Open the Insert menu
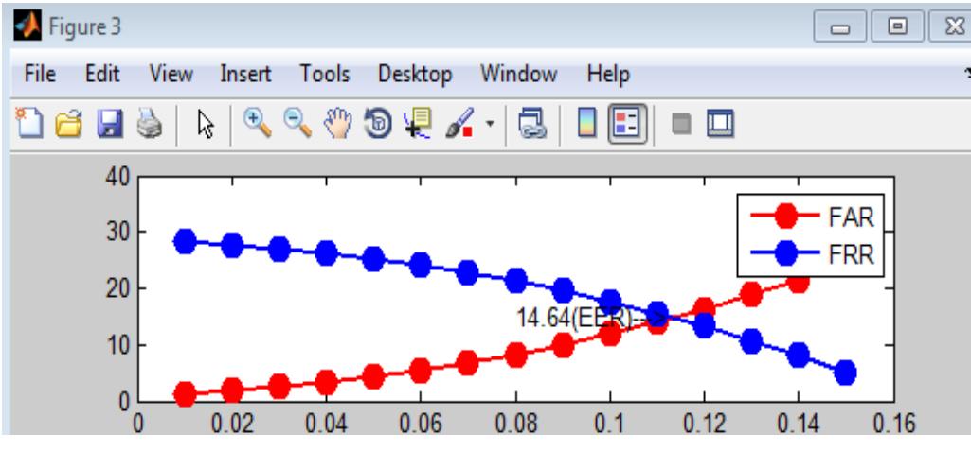Screen dimensions: 971x451 (x=246, y=75)
